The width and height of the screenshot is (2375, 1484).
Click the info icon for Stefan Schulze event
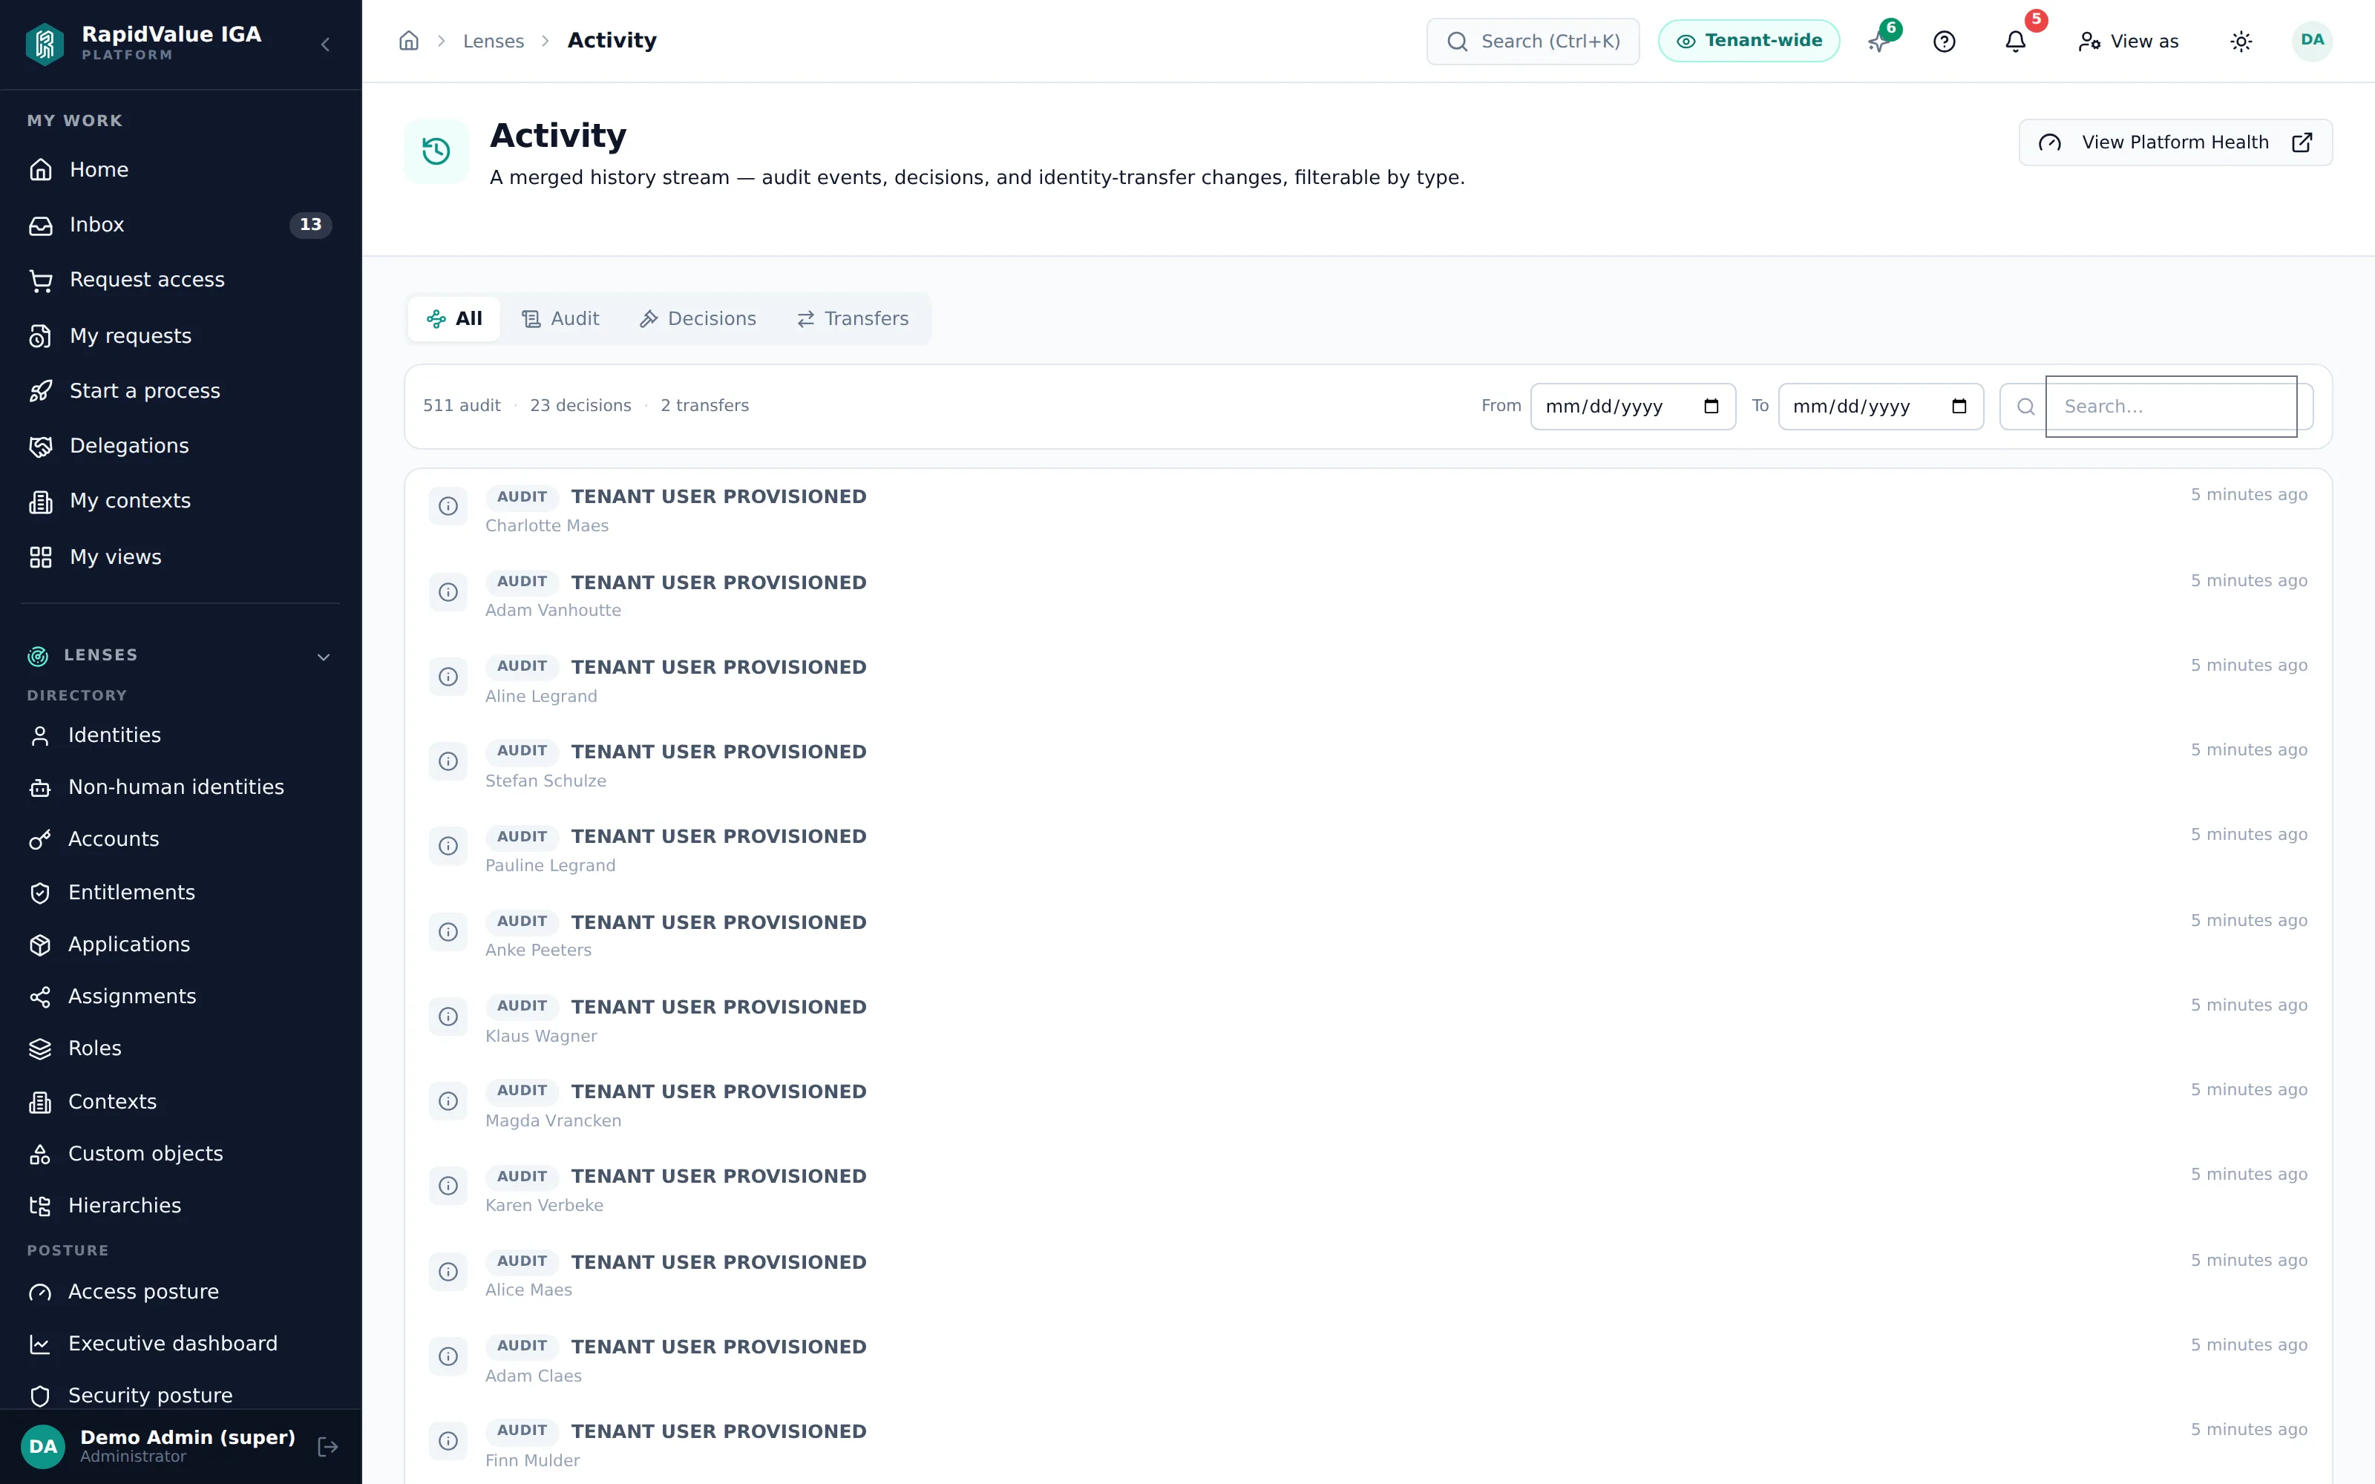click(x=448, y=761)
